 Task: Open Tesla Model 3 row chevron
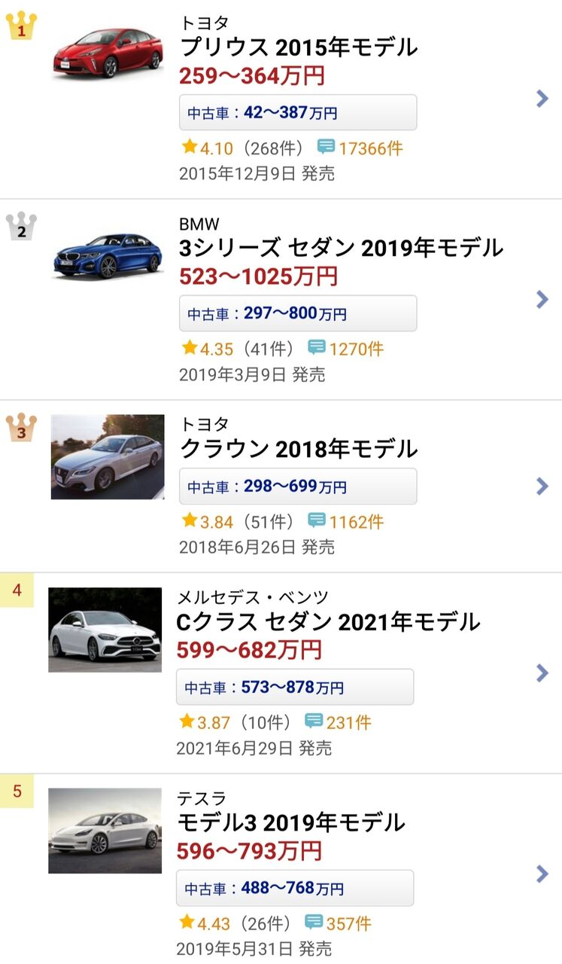(542, 874)
